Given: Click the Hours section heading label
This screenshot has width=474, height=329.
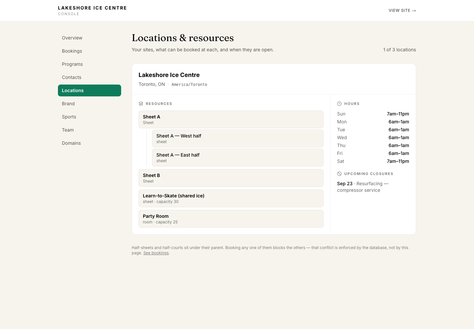Looking at the screenshot, I should click(x=352, y=104).
